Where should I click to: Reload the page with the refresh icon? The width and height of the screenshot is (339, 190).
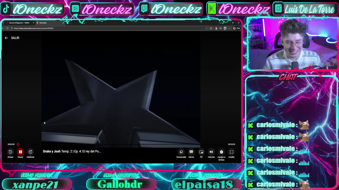tap(7, 28)
